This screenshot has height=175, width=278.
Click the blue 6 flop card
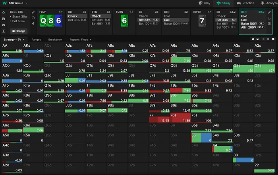tap(58, 21)
